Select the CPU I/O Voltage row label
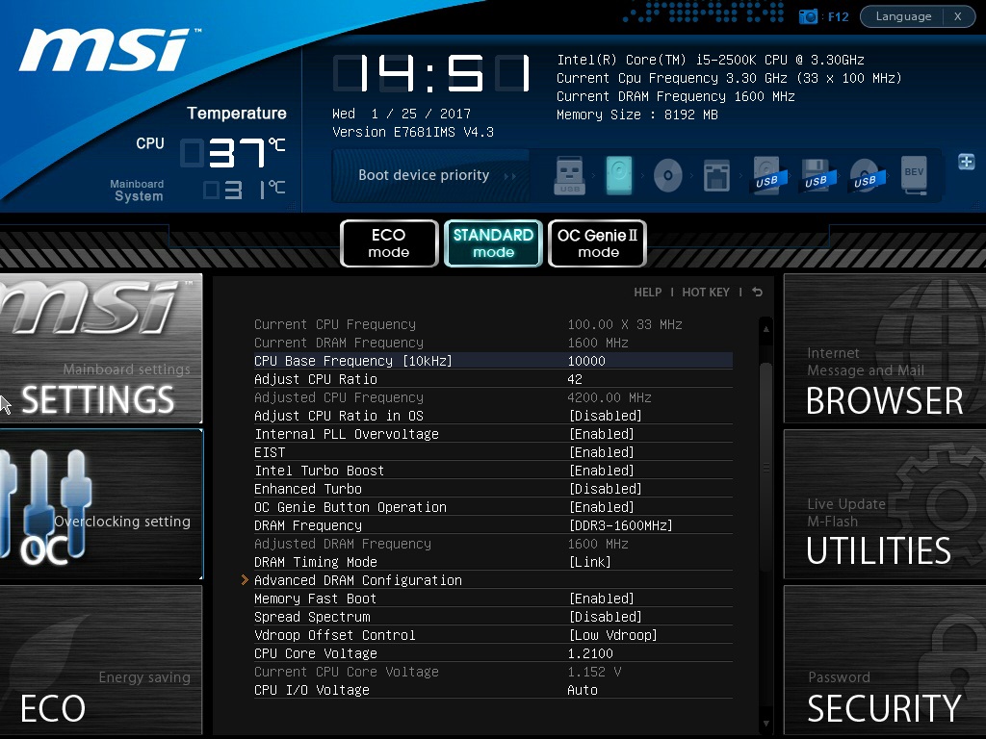Viewport: 986px width, 739px height. 311,690
